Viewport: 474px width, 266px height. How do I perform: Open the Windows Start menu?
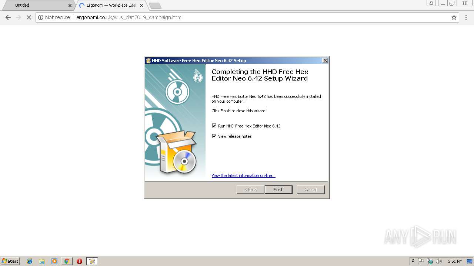[x=10, y=261]
